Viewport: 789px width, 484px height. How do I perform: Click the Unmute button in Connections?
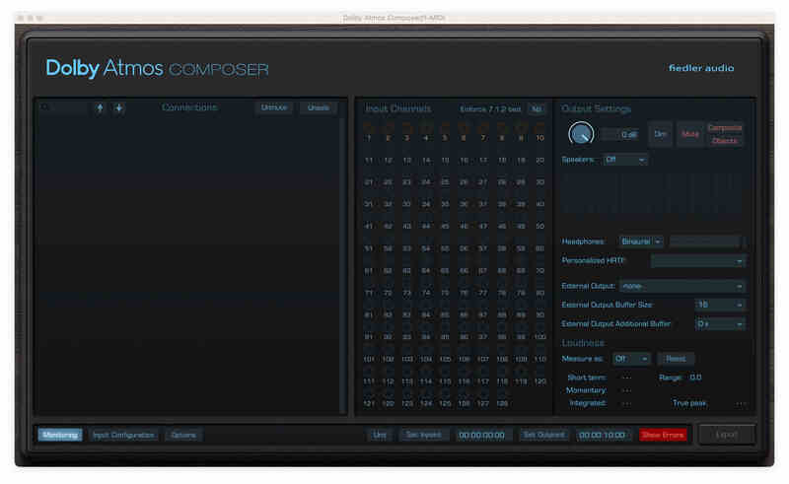(274, 107)
